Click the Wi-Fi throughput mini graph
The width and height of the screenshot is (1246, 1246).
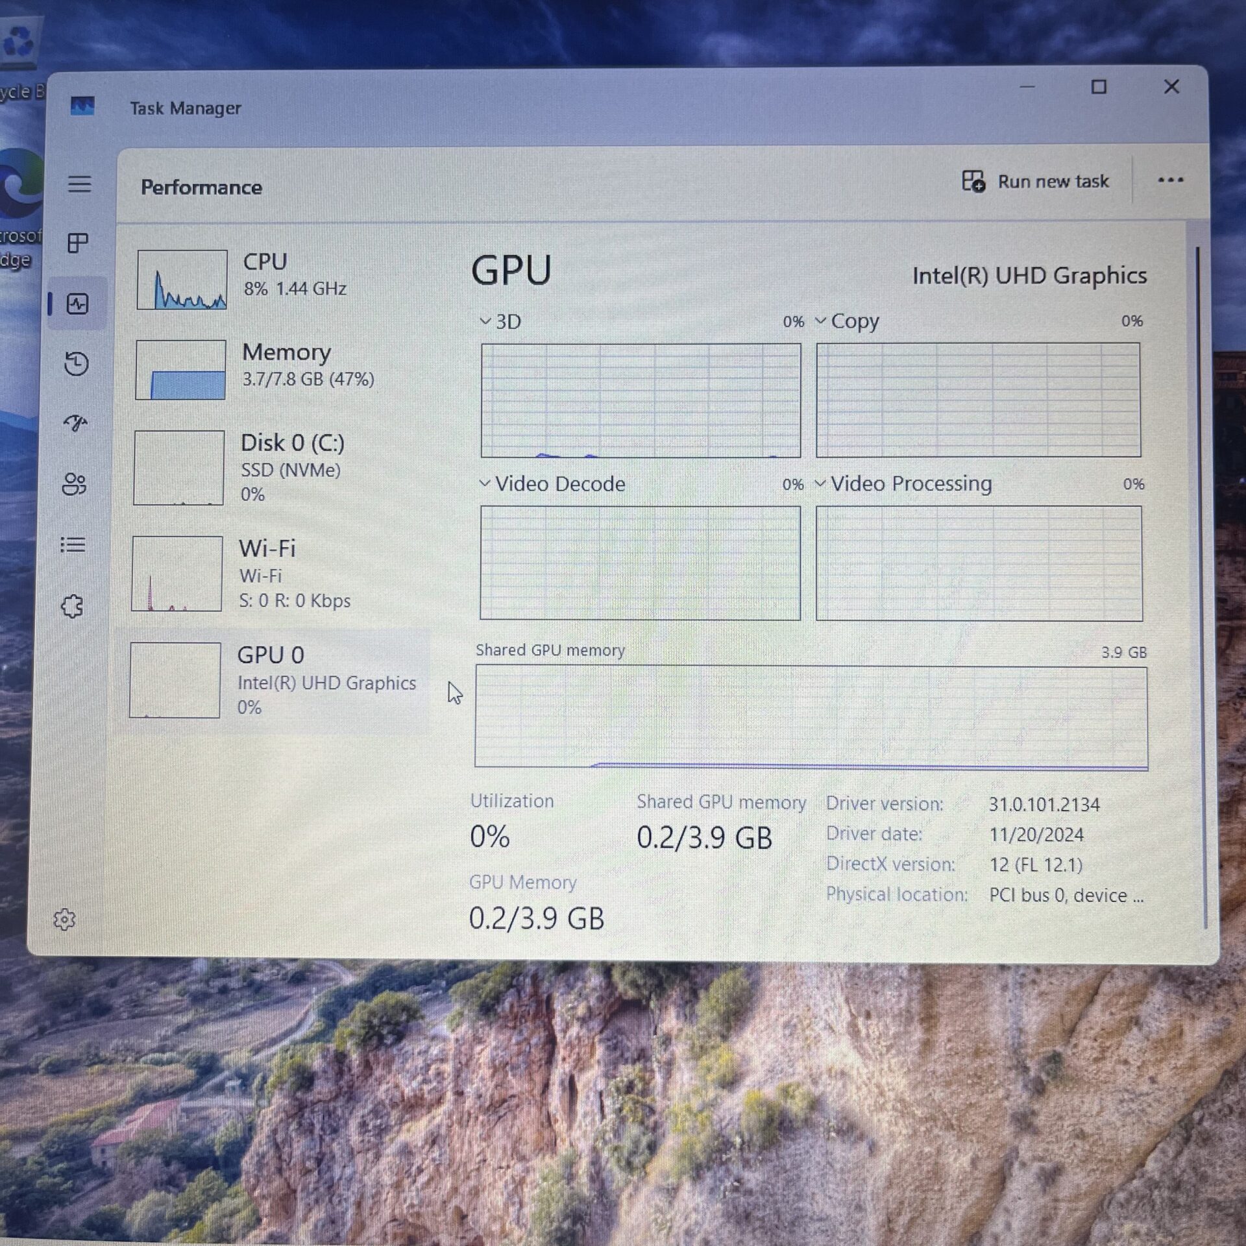pos(177,574)
